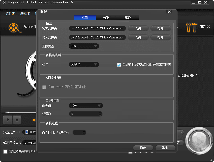Click the Bigasoft logo in the title bar
Screen dimensions: 214x162
coord(4,2)
